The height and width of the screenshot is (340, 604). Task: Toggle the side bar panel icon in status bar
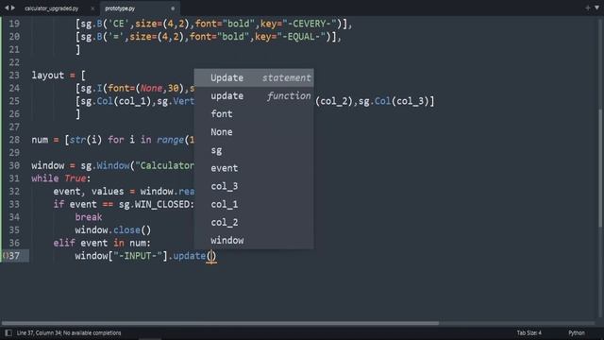(8, 332)
